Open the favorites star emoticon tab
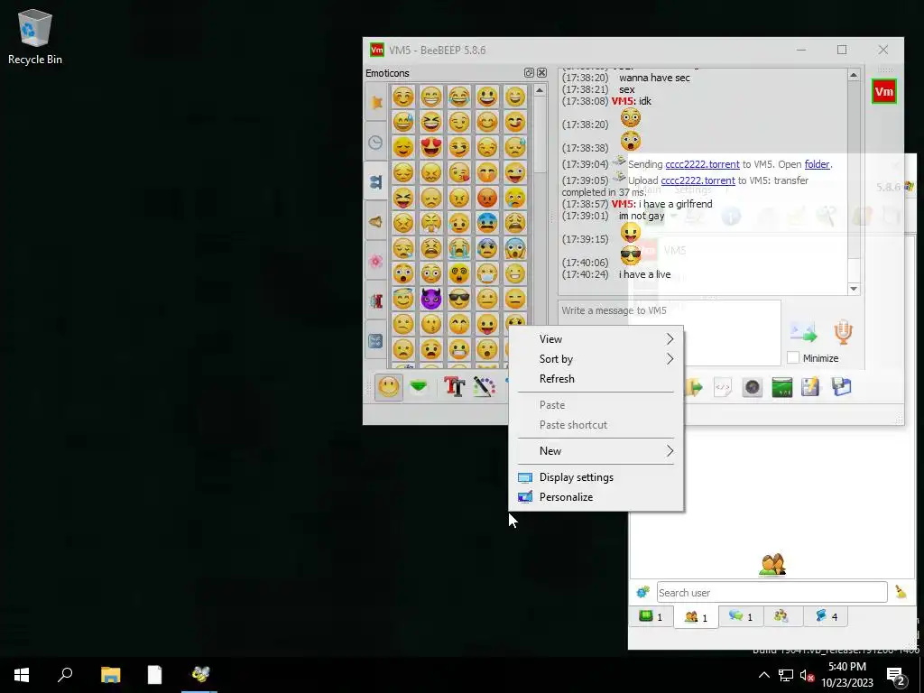The width and height of the screenshot is (924, 693). 376,102
